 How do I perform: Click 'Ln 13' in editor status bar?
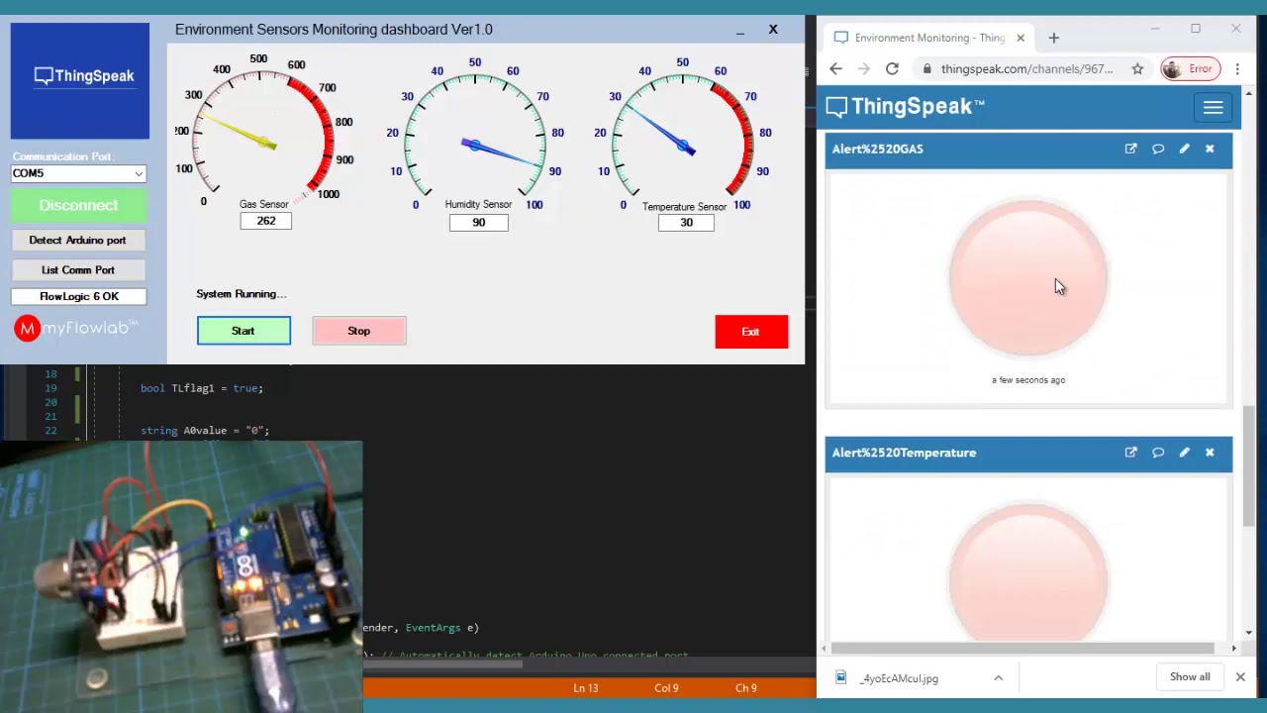(585, 687)
